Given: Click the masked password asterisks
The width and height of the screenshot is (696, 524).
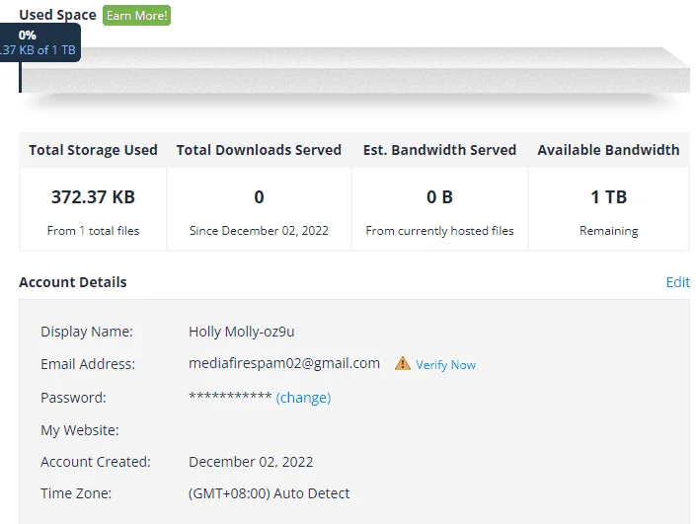Looking at the screenshot, I should point(230,396).
